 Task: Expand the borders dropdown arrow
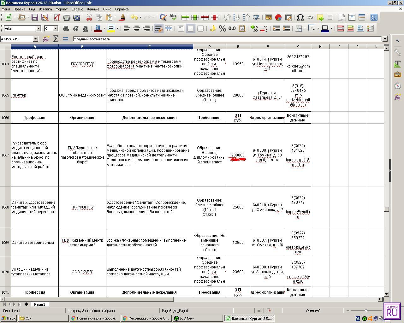click(305, 28)
